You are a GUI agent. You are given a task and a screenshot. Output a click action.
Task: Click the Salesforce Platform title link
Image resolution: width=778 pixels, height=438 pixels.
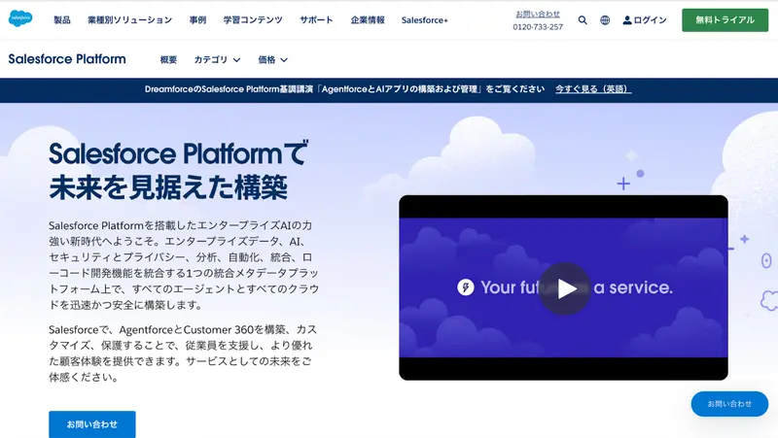click(x=67, y=59)
